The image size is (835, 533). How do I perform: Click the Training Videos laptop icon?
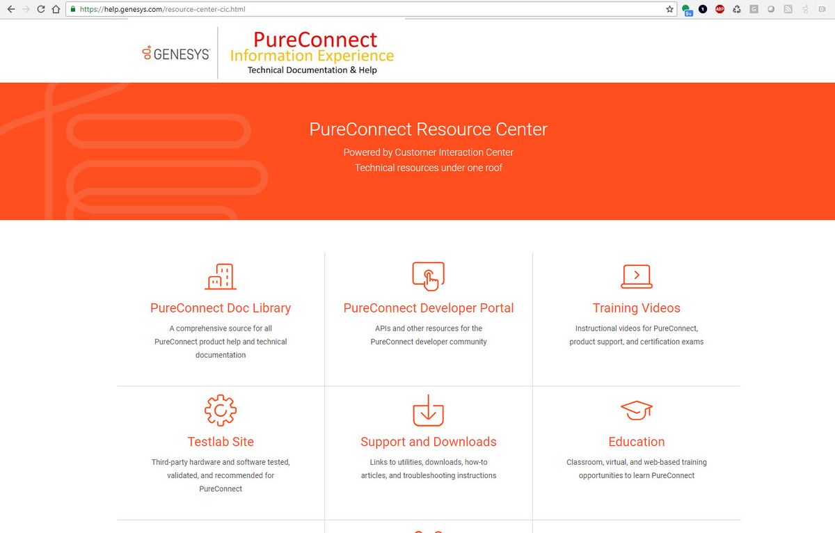(637, 276)
